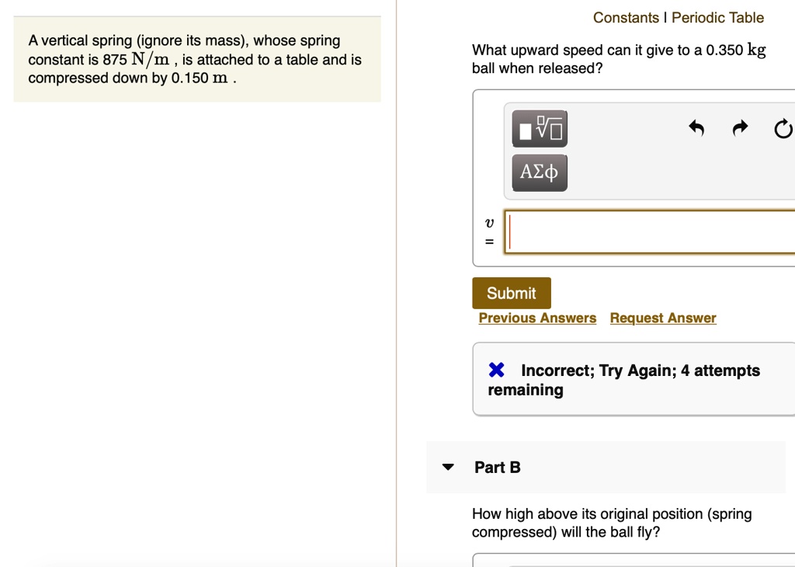This screenshot has width=795, height=567.
Task: Submit the answer for upward speed
Action: tap(512, 293)
